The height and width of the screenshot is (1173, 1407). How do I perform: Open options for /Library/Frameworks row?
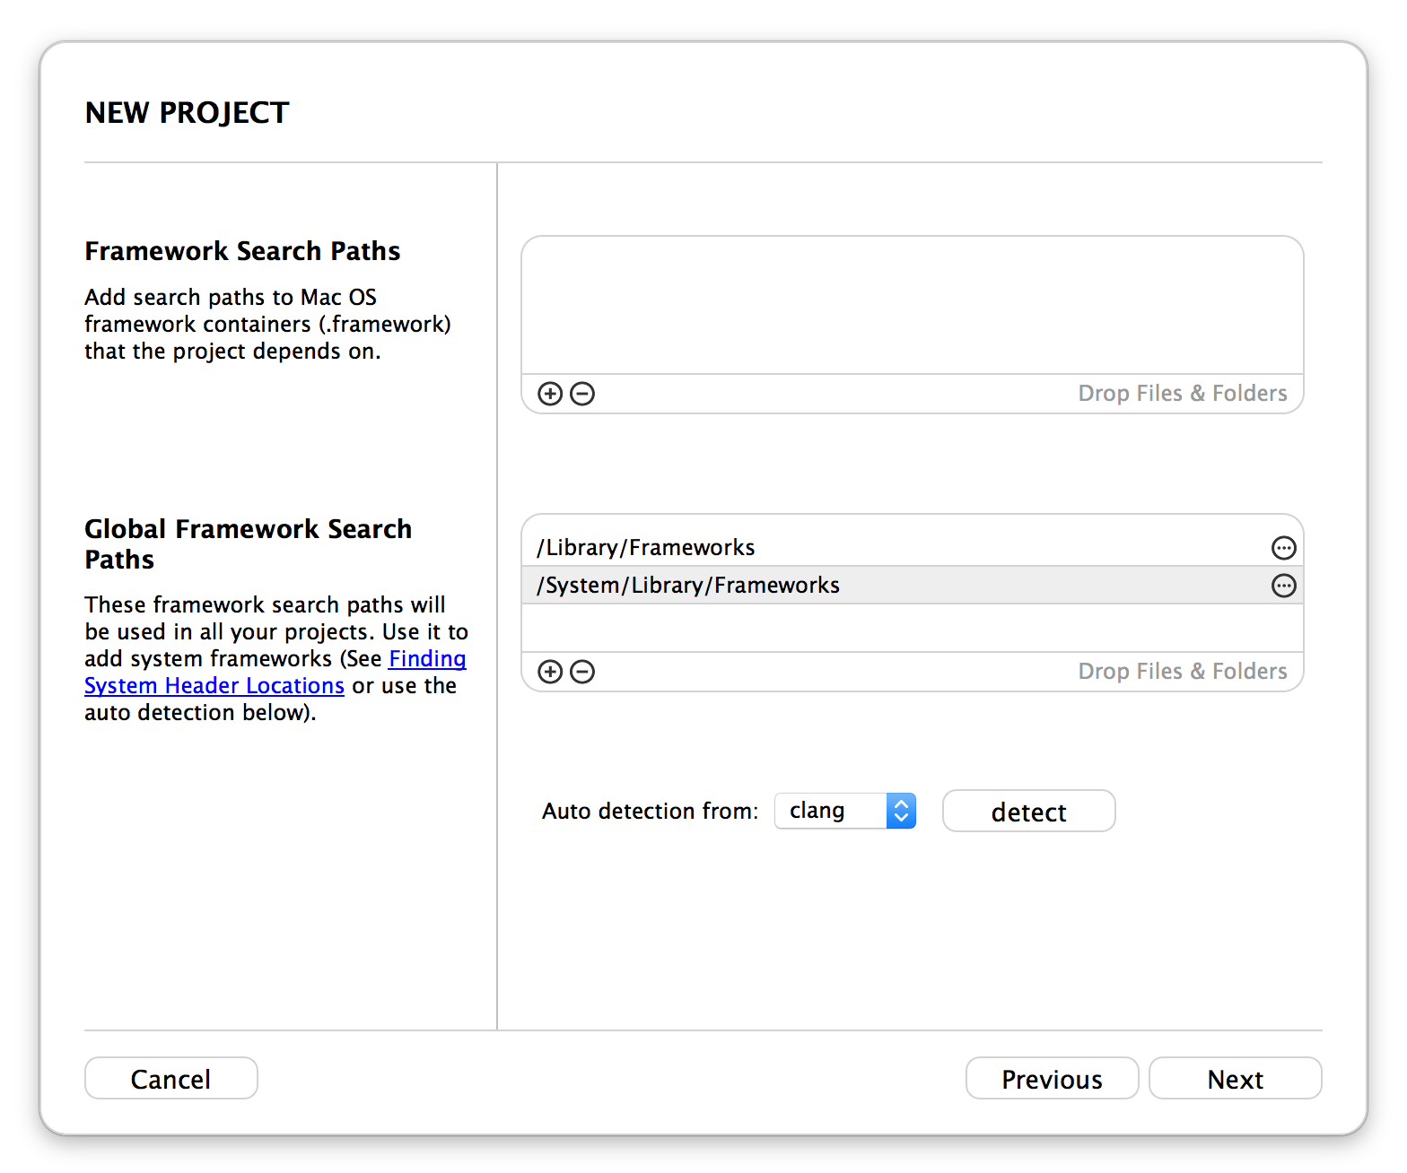click(1284, 548)
